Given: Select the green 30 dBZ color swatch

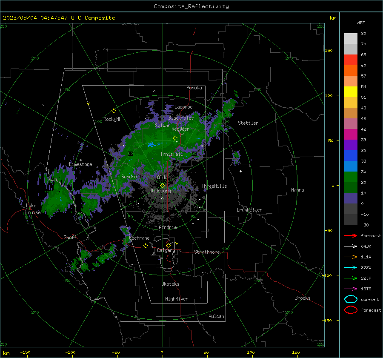Looking at the screenshot, I should tap(351, 177).
